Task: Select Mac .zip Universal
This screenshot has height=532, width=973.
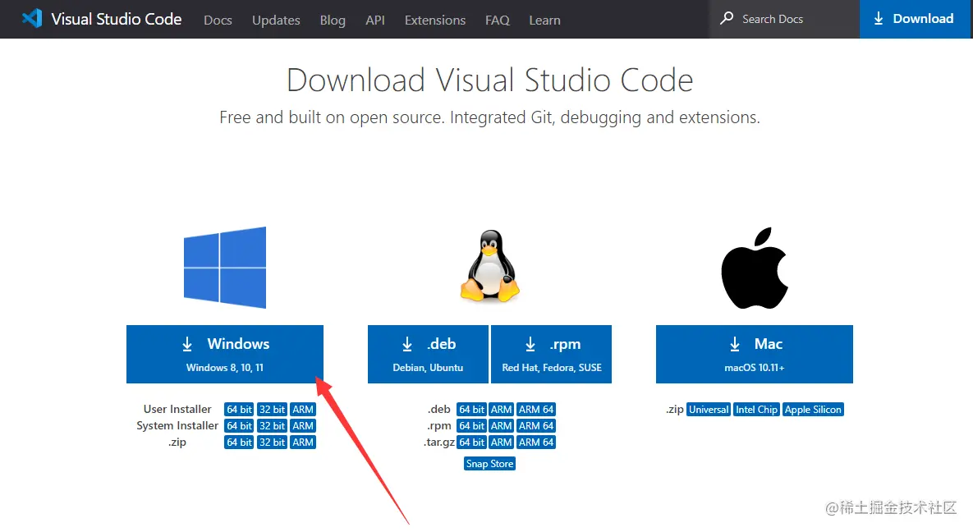Action: pyautogui.click(x=709, y=409)
